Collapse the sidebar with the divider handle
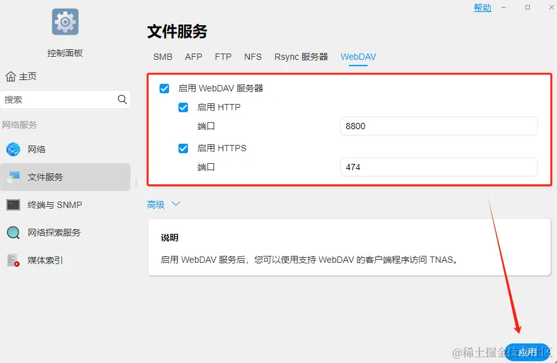 136,182
